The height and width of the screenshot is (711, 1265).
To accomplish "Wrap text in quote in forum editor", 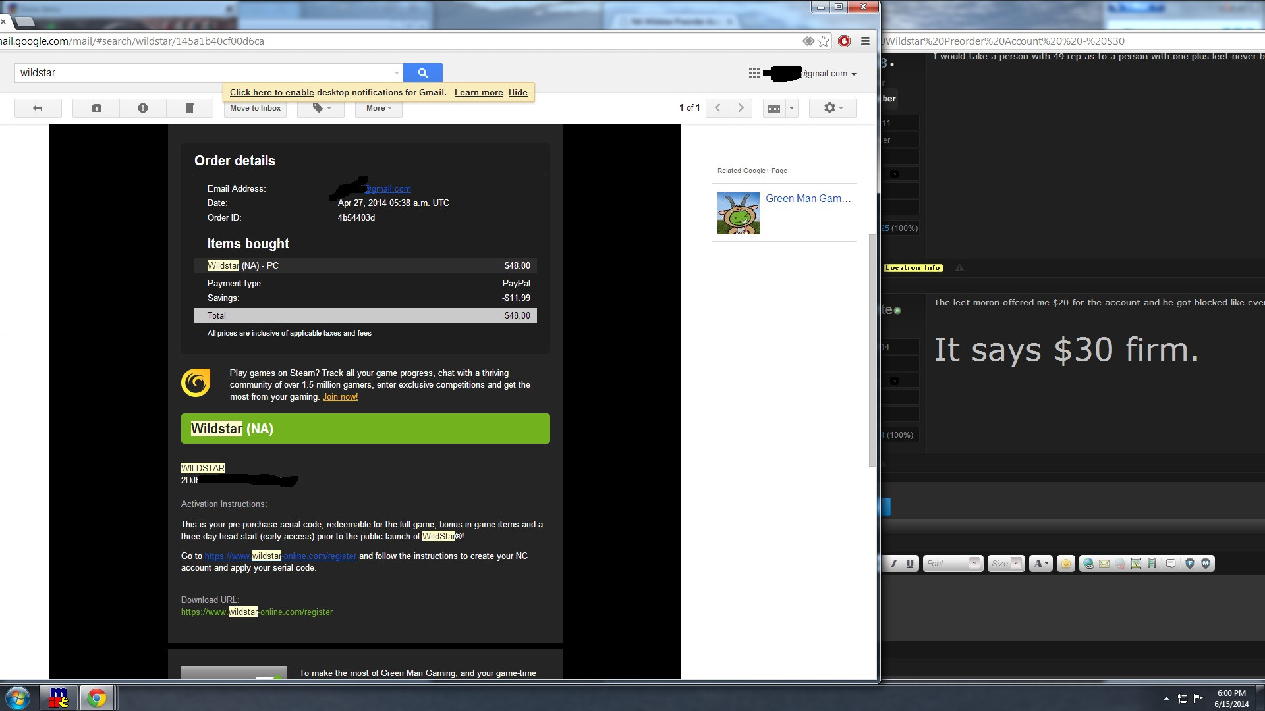I will (1171, 564).
